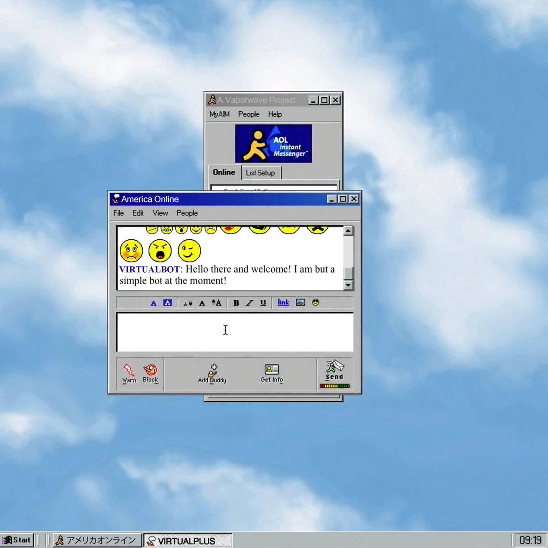
Task: Switch to the アメリカオンライン taskbar button
Action: click(97, 540)
